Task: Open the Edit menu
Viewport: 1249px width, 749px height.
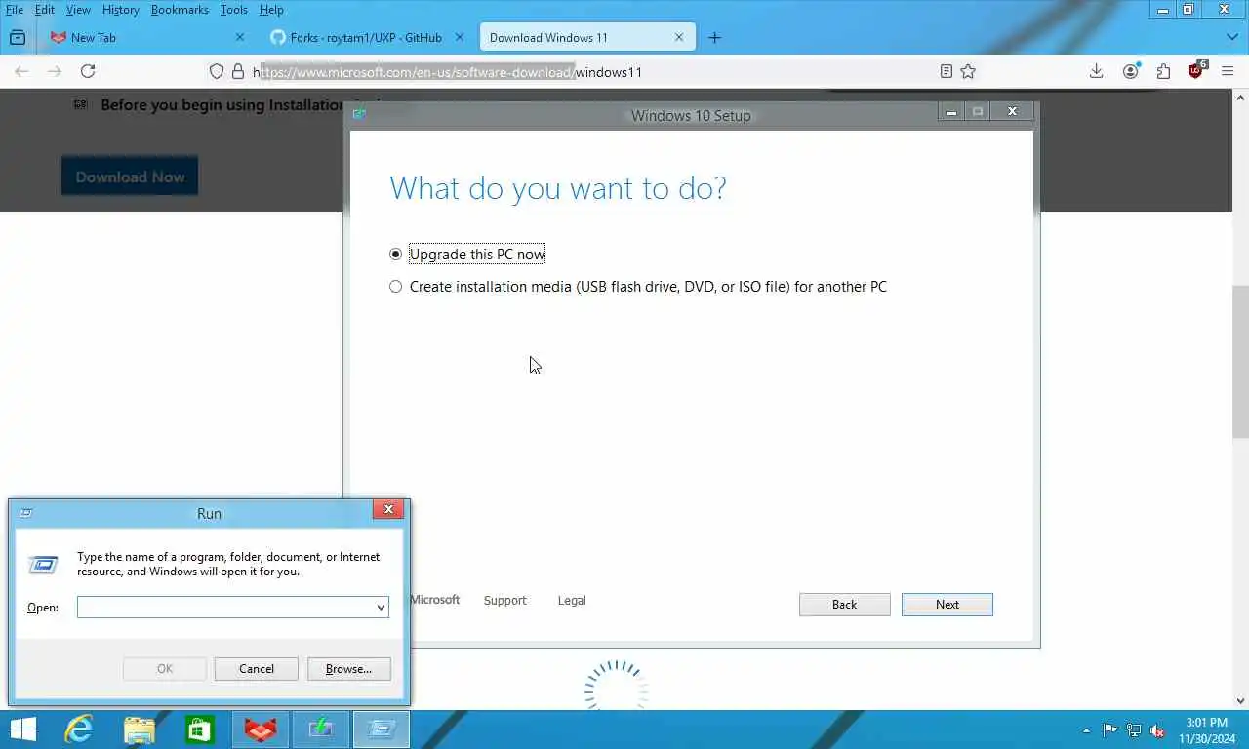Action: (x=44, y=10)
